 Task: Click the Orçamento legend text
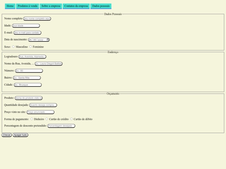113,94
